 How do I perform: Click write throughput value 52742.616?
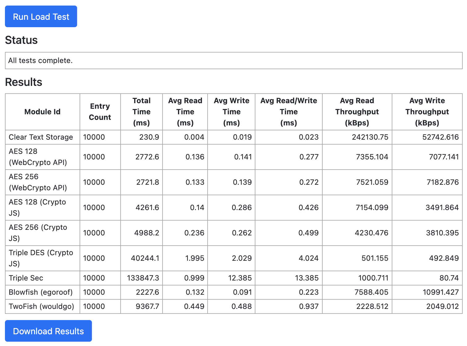pos(440,137)
